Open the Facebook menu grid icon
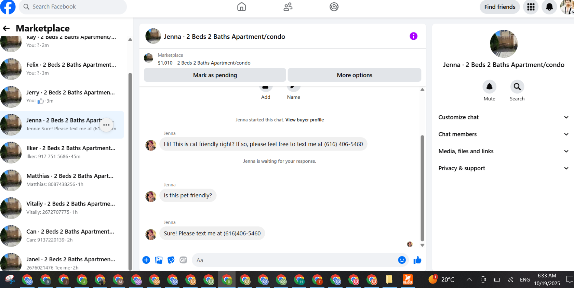Viewport: 574px width, 288px height. tap(531, 7)
